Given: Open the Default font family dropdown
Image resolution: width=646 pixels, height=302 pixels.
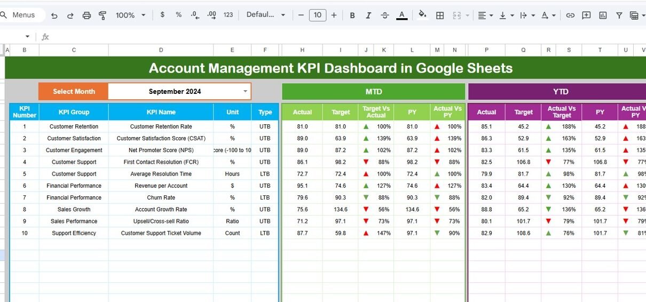Looking at the screenshot, I should [266, 15].
